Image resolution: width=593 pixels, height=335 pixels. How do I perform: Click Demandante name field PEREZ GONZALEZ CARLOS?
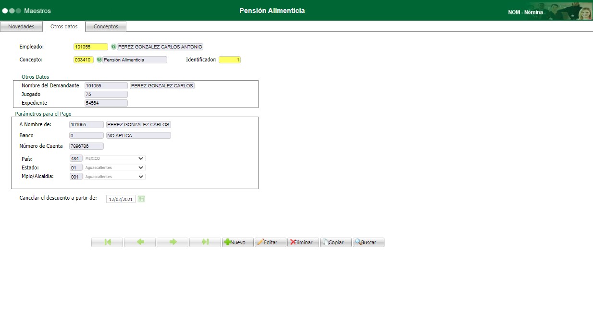[162, 86]
